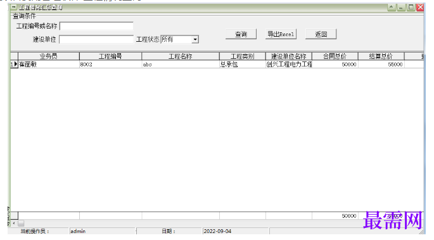Select the 55000 settlement price cell
The image size is (434, 240).
pos(381,64)
